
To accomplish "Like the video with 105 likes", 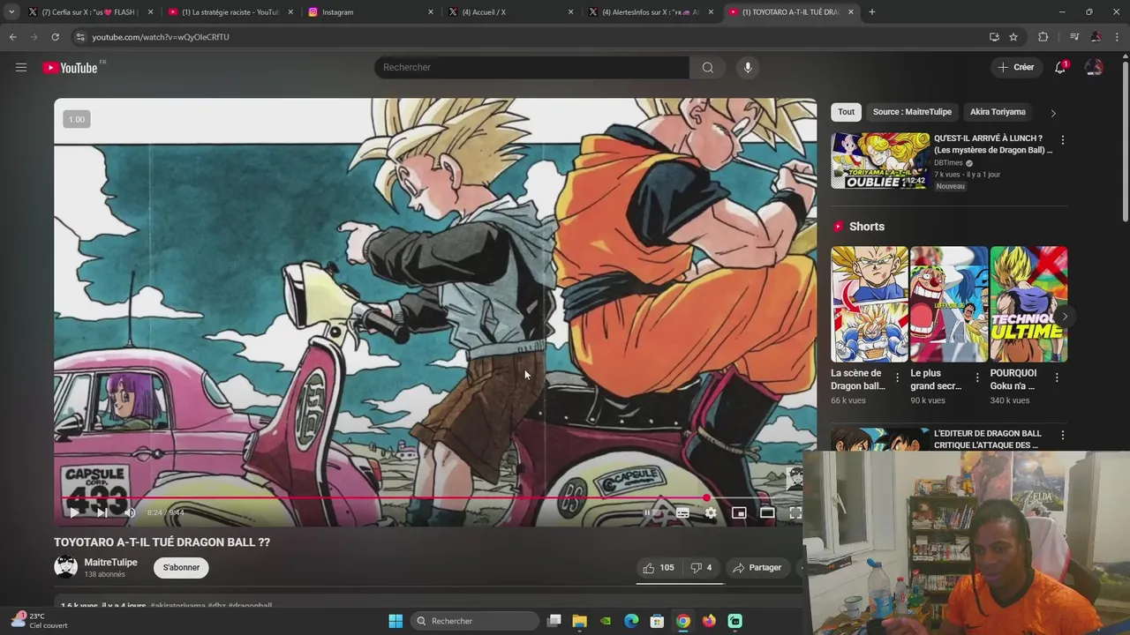I will (x=659, y=568).
